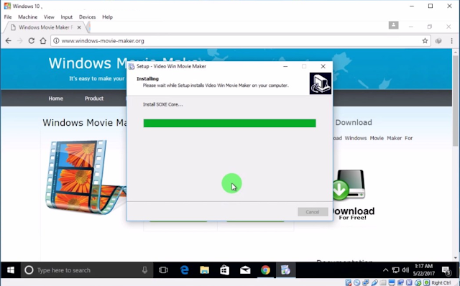
Task: Click VirtualBox optical disk status icon
Action: (x=356, y=283)
